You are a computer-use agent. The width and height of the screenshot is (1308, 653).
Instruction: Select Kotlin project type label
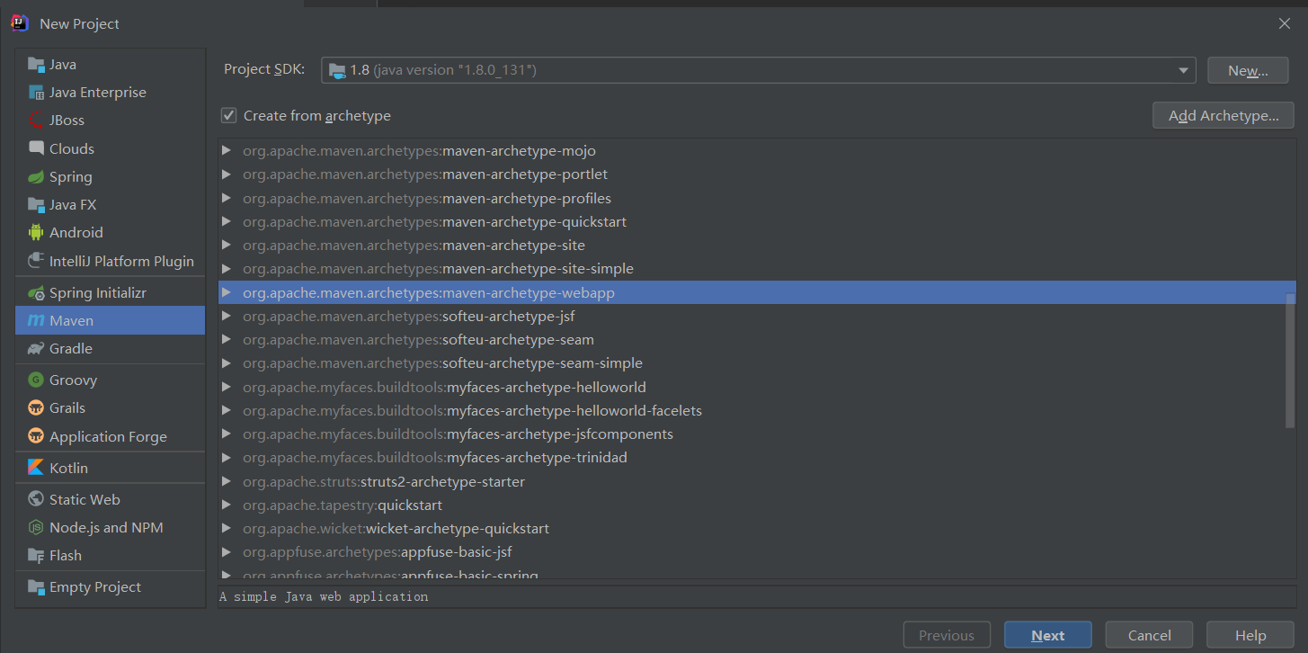pos(68,468)
